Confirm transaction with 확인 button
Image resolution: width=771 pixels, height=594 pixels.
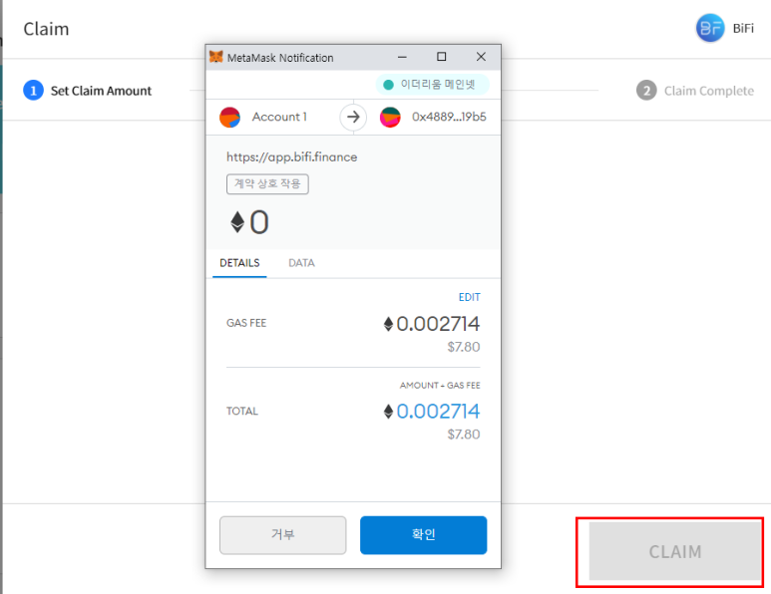pos(423,535)
